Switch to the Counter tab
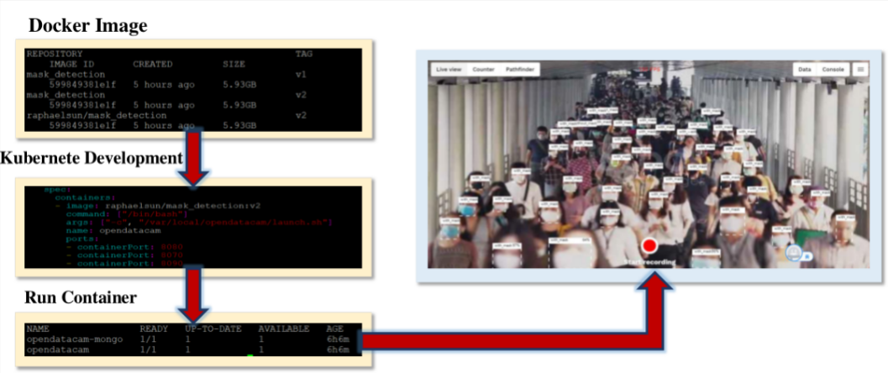The image size is (888, 373). [483, 70]
